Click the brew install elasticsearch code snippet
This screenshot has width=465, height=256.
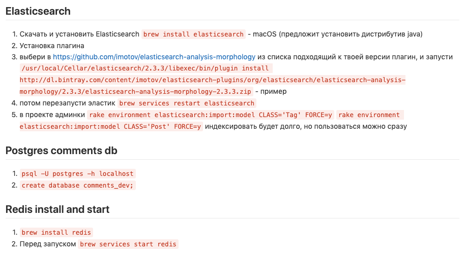(193, 34)
